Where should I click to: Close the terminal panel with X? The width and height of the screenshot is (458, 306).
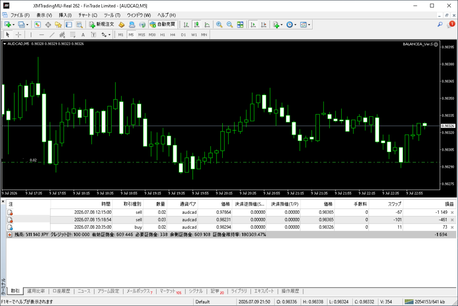[x=3, y=202]
